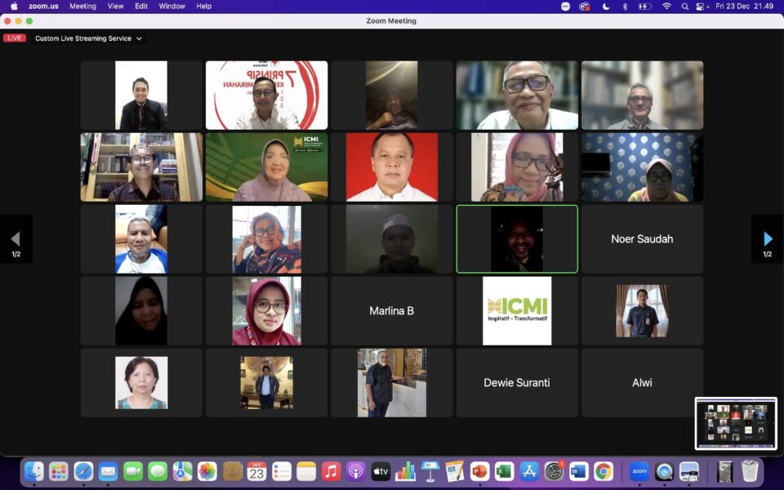The image size is (784, 490).
Task: Open the Apple menu
Action: [x=14, y=7]
